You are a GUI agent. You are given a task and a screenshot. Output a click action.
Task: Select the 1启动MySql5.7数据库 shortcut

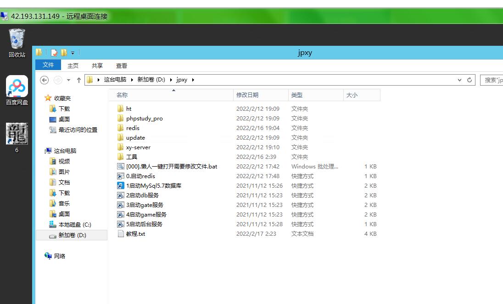(x=154, y=186)
